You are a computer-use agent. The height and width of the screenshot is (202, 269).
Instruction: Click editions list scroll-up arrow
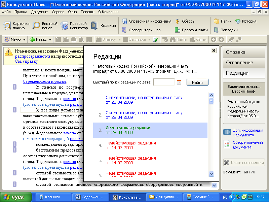tap(211, 95)
